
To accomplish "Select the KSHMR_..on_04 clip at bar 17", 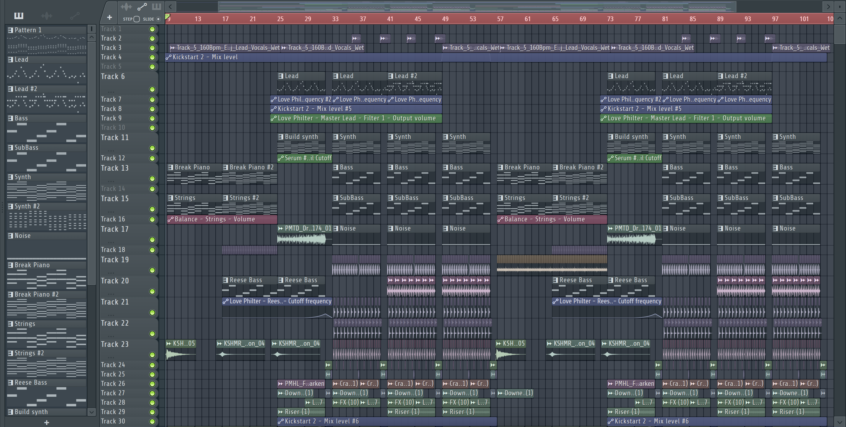I will pyautogui.click(x=241, y=349).
